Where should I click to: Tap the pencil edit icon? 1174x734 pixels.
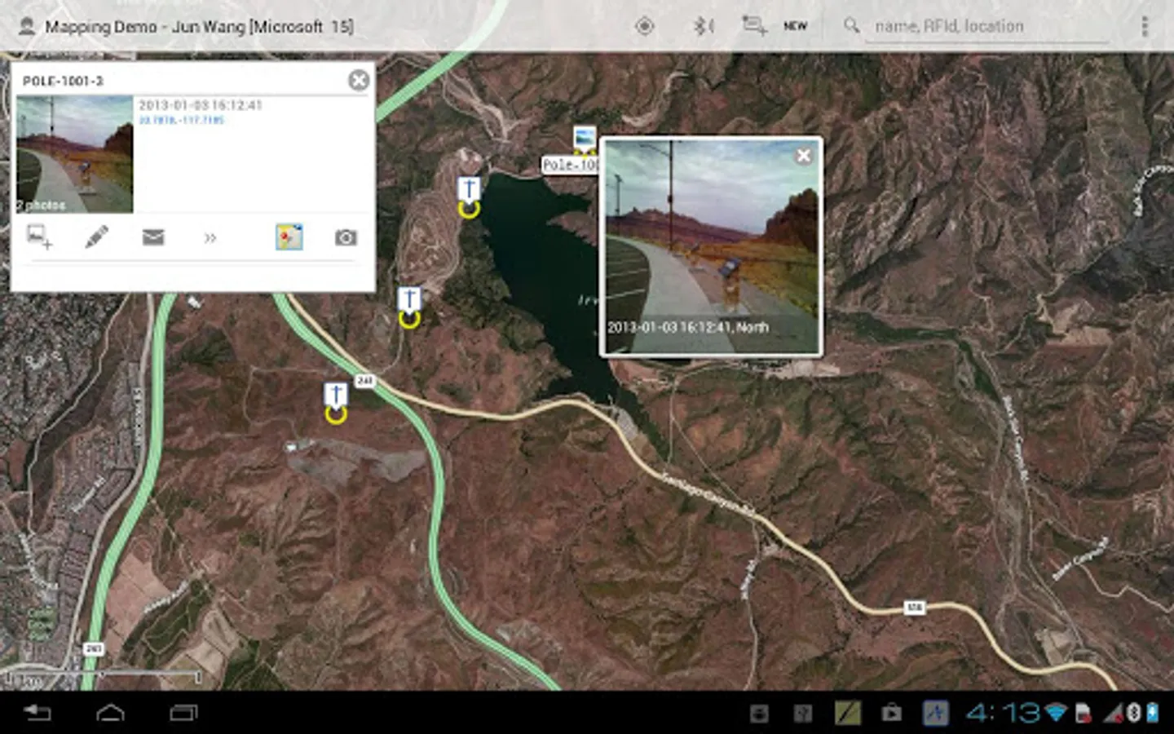click(96, 237)
